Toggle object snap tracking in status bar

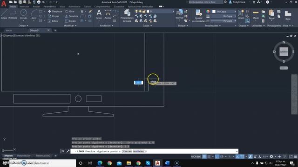tap(237, 156)
